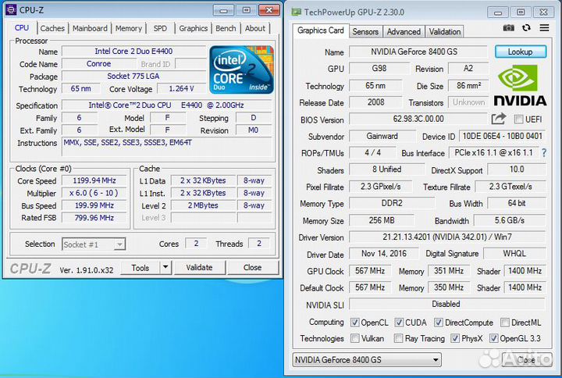Click the Memory Type value DDR2
This screenshot has height=378, width=562.
[x=392, y=203]
